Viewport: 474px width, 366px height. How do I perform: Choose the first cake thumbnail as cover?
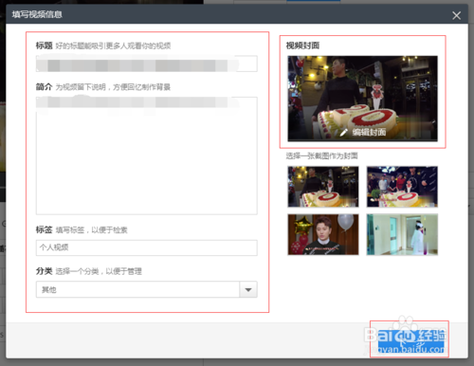[x=323, y=187]
